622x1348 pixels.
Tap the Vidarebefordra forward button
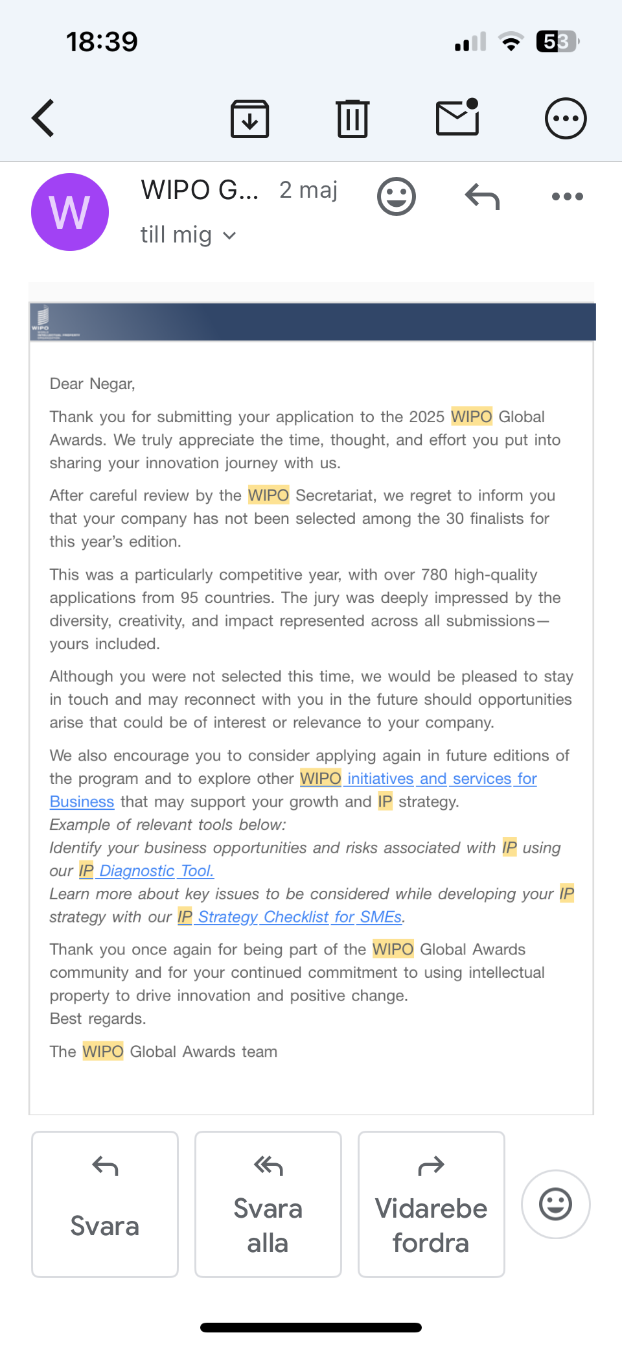(x=432, y=1204)
